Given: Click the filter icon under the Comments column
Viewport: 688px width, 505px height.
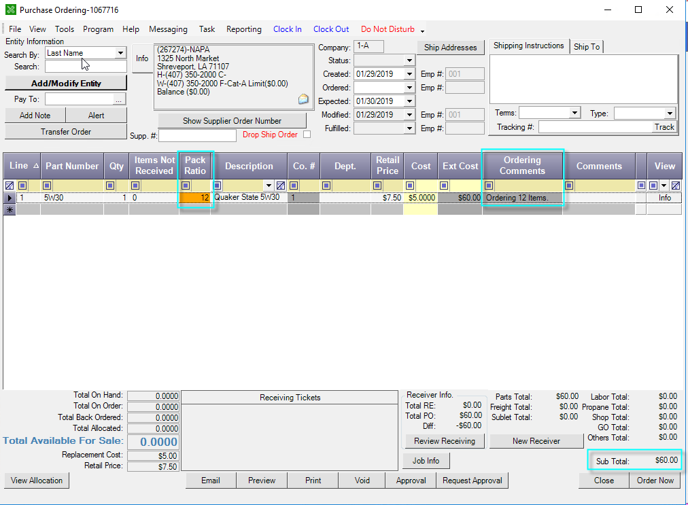Looking at the screenshot, I should tap(570, 185).
